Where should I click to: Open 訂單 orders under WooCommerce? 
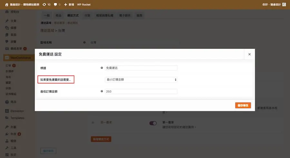8,66
